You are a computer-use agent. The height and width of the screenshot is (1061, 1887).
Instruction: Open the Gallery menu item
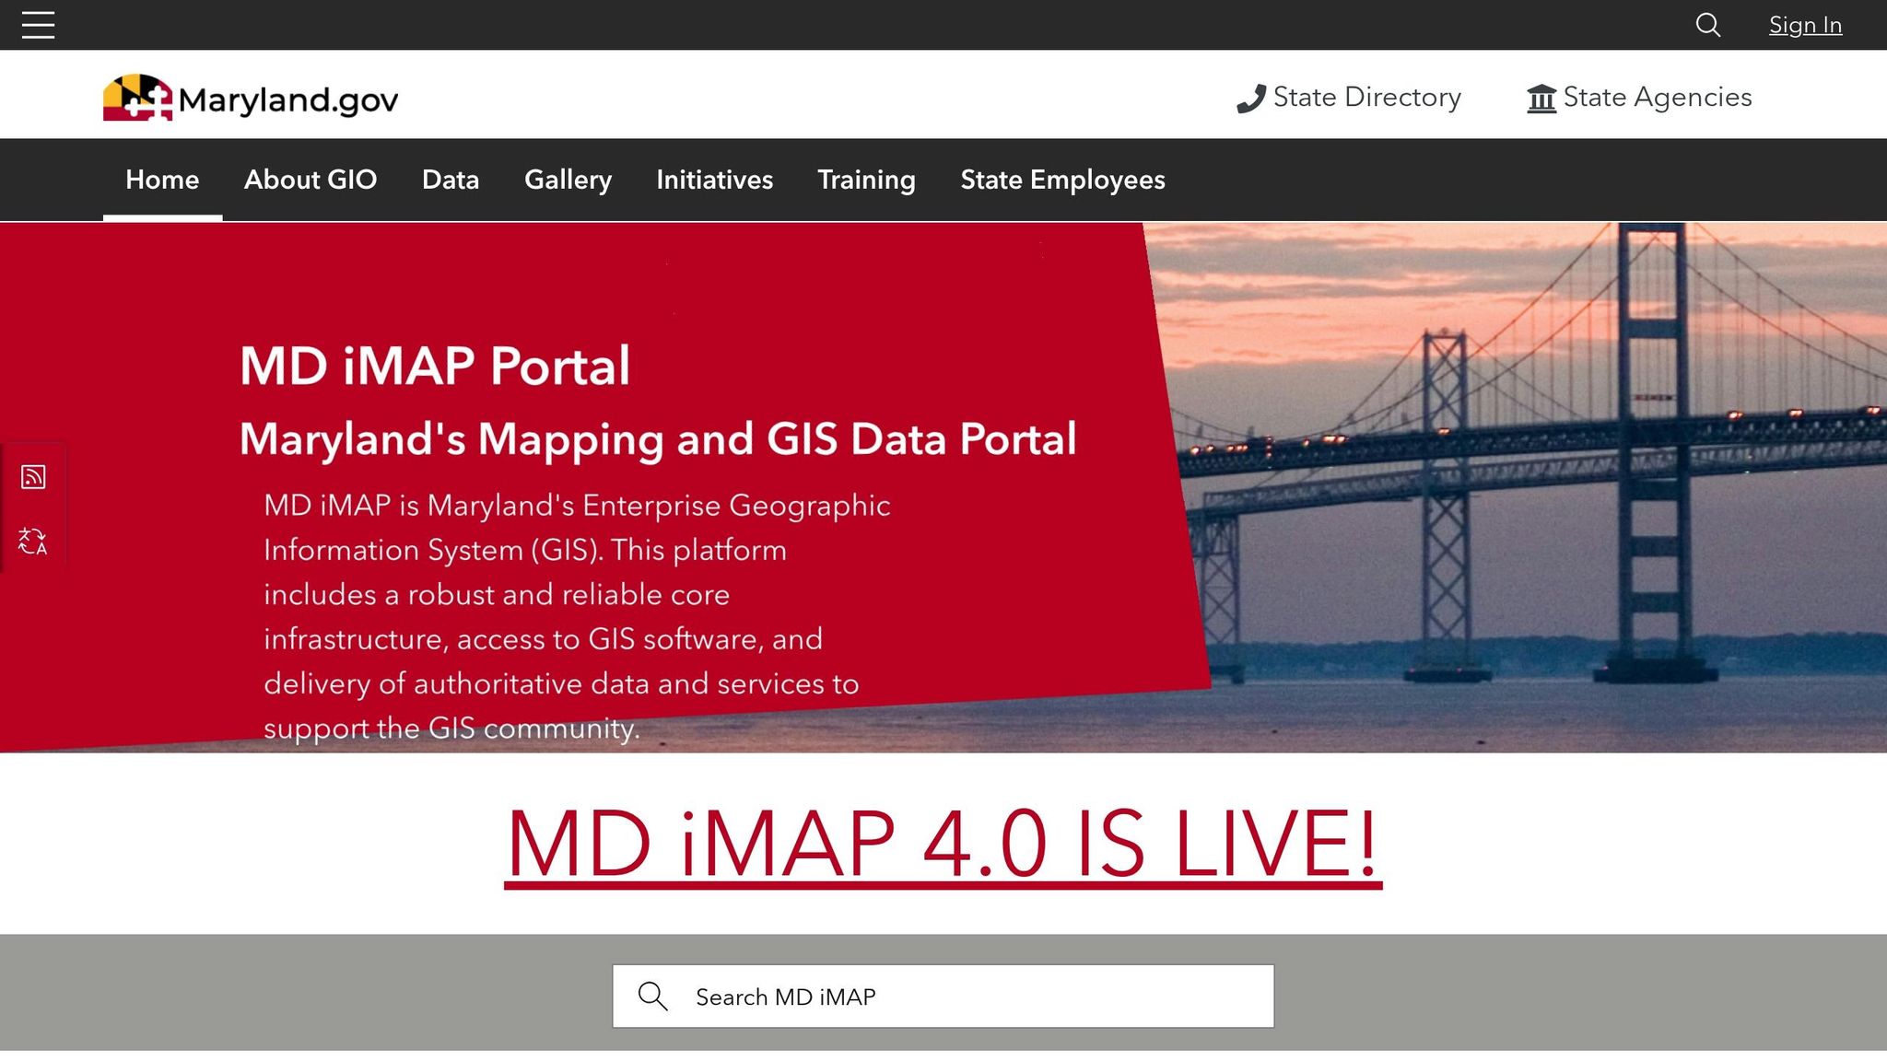(x=568, y=180)
